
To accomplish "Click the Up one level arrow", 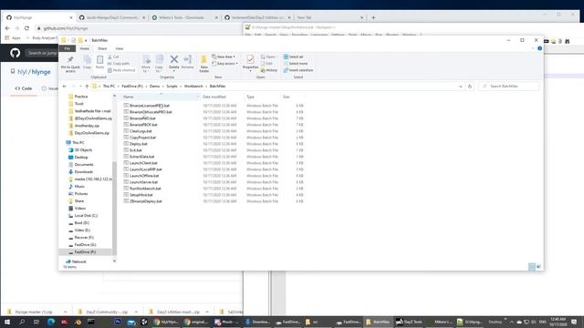I will [x=87, y=87].
